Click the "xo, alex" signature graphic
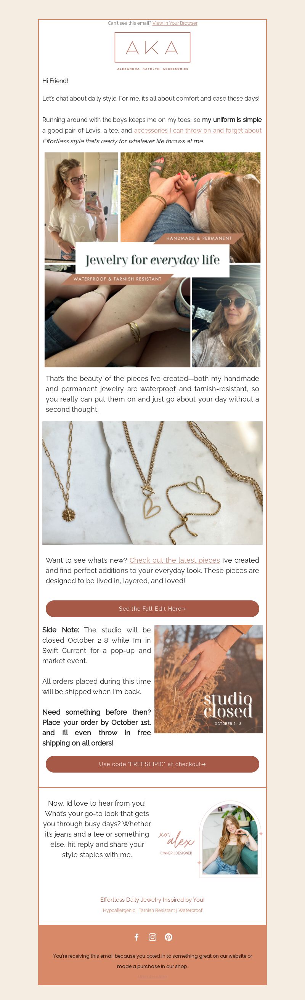305x1000 pixels. pos(176,842)
